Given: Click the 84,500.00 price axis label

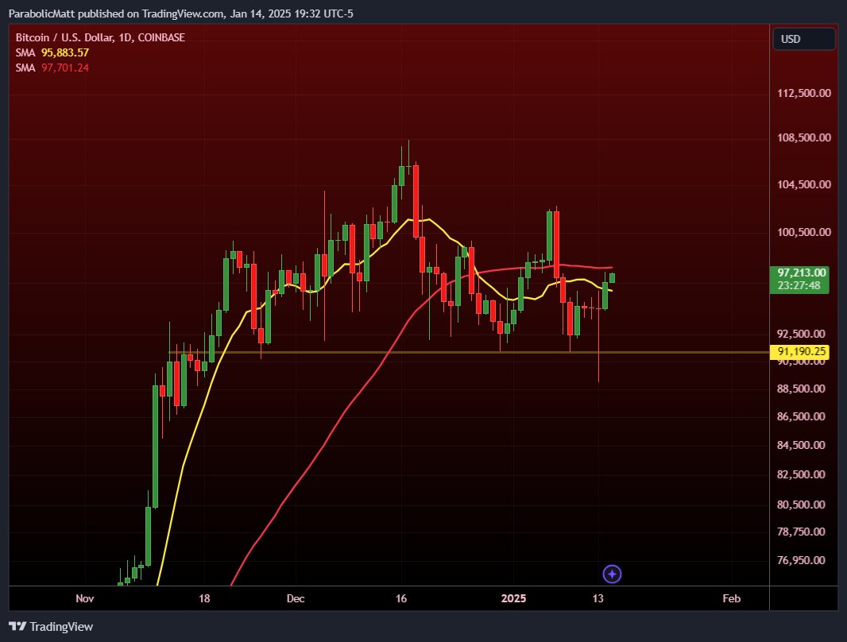Looking at the screenshot, I should [801, 445].
